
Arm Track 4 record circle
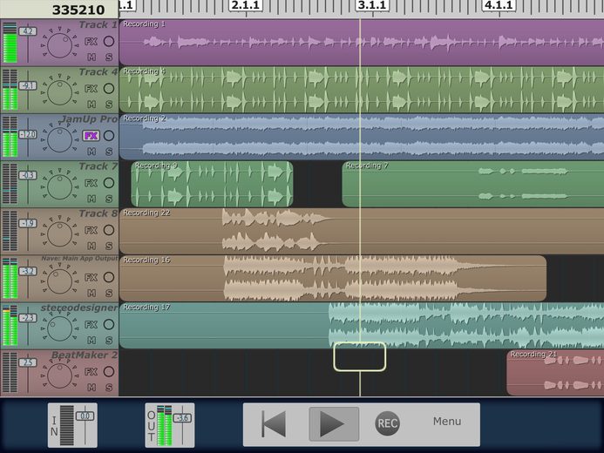[x=109, y=89]
